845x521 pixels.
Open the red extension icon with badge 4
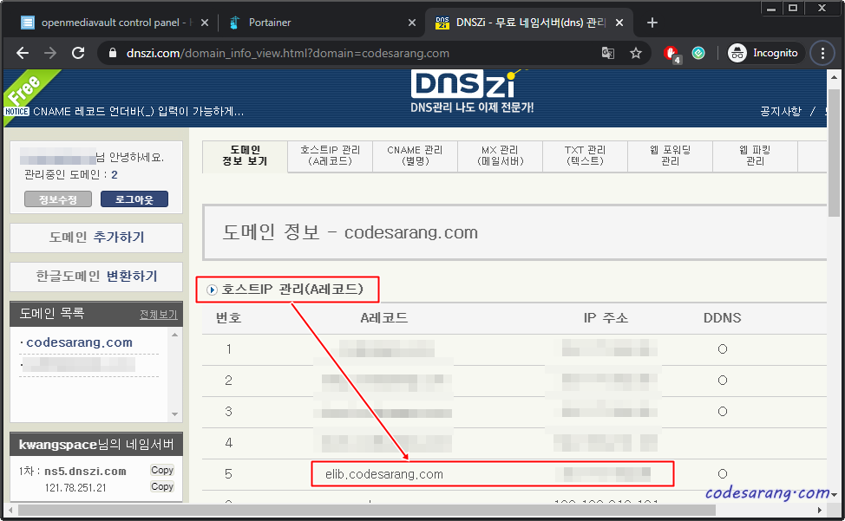pyautogui.click(x=671, y=54)
